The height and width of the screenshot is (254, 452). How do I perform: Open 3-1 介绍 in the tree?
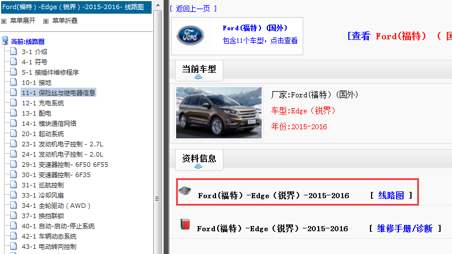tap(34, 52)
